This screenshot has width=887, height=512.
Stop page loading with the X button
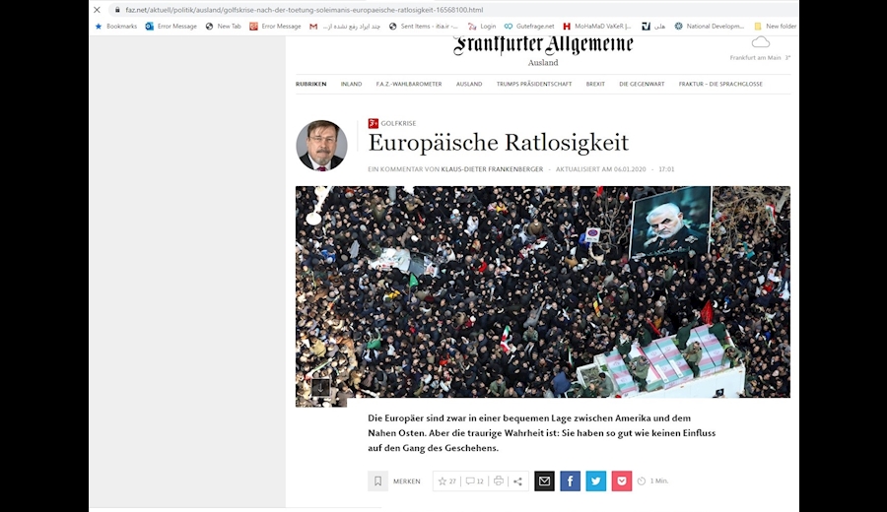coord(97,10)
